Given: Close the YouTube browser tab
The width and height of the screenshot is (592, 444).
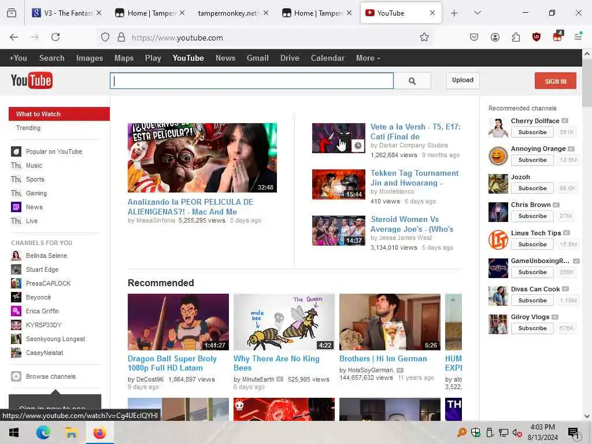Looking at the screenshot, I should click(432, 13).
